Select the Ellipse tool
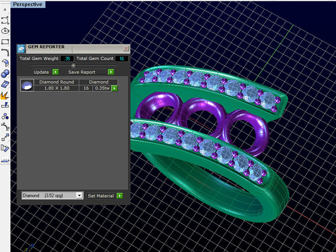 coord(5,31)
